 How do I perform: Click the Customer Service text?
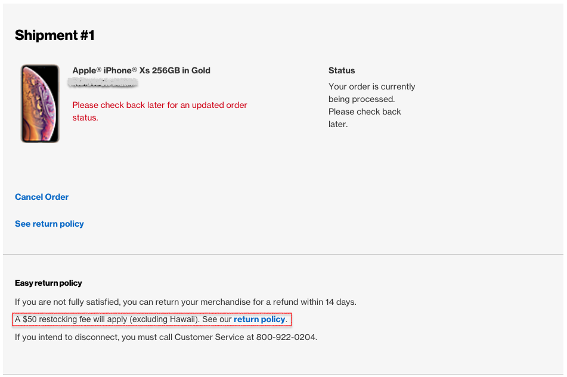point(209,337)
